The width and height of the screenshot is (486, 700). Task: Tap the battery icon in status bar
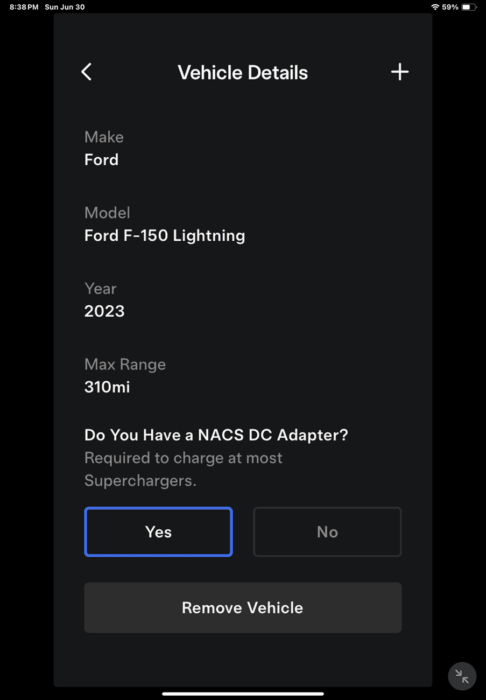(x=469, y=7)
